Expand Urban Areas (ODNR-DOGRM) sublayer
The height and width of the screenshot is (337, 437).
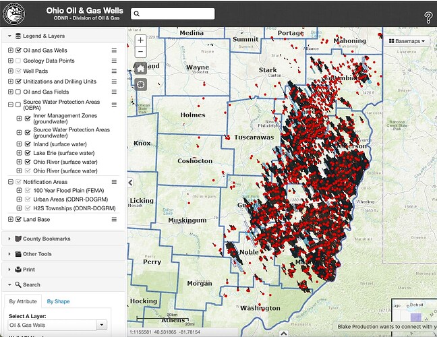(x=19, y=200)
